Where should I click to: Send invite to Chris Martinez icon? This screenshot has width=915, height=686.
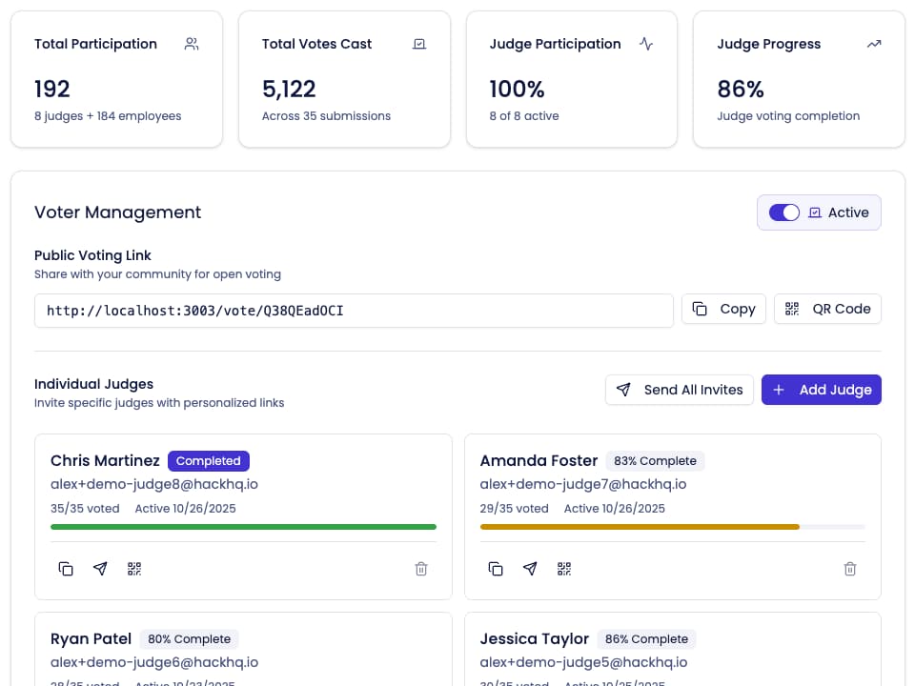coord(100,569)
